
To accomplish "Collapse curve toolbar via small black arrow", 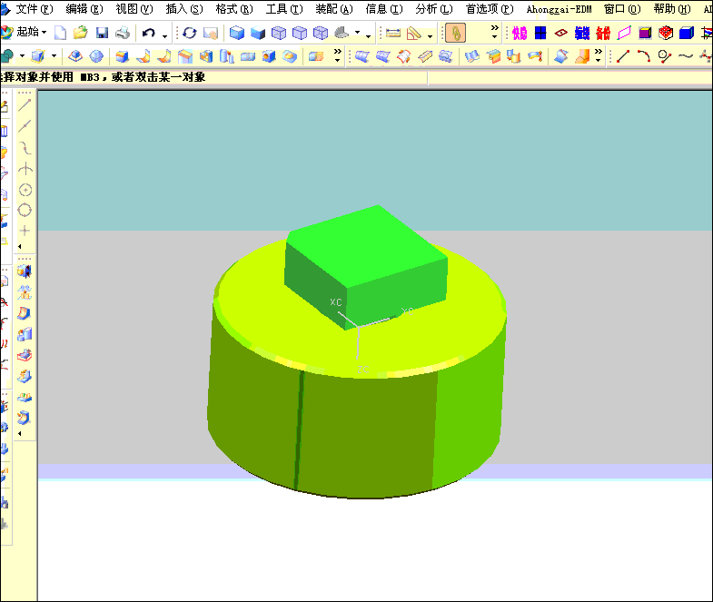I will pos(20,246).
